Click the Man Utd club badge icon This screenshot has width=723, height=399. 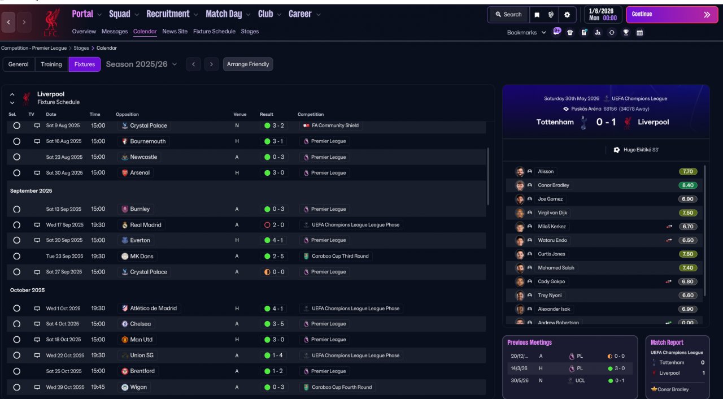coord(125,340)
